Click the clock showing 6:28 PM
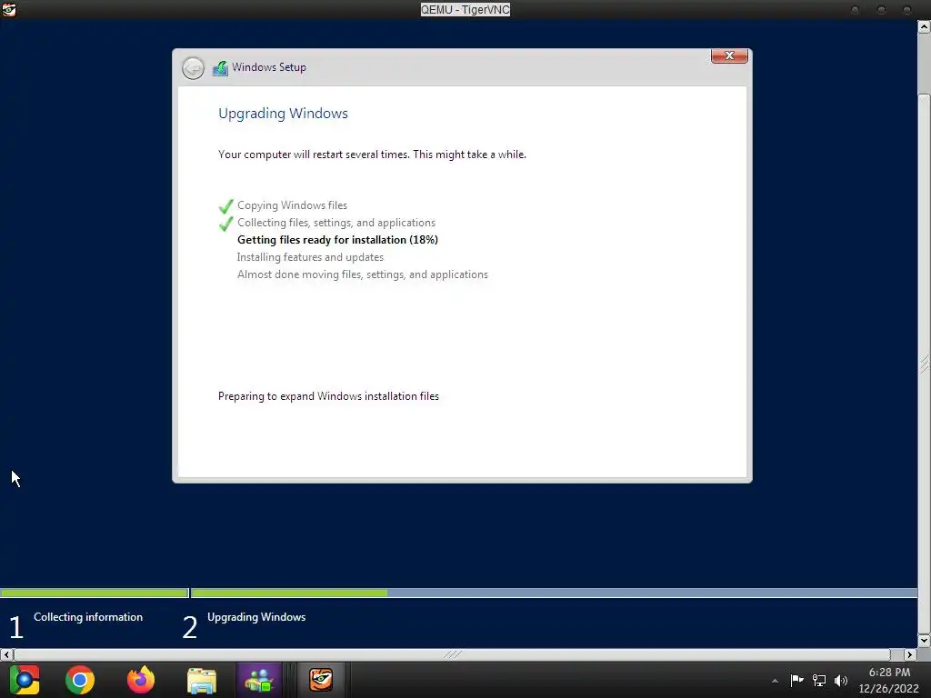The image size is (931, 698). click(889, 673)
